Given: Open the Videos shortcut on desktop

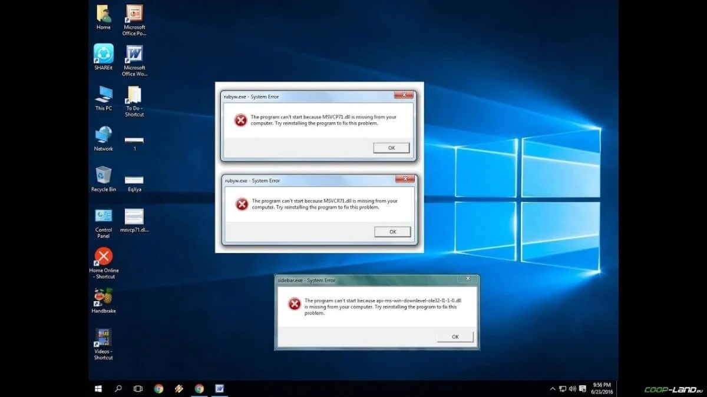Looking at the screenshot, I should pos(104,338).
